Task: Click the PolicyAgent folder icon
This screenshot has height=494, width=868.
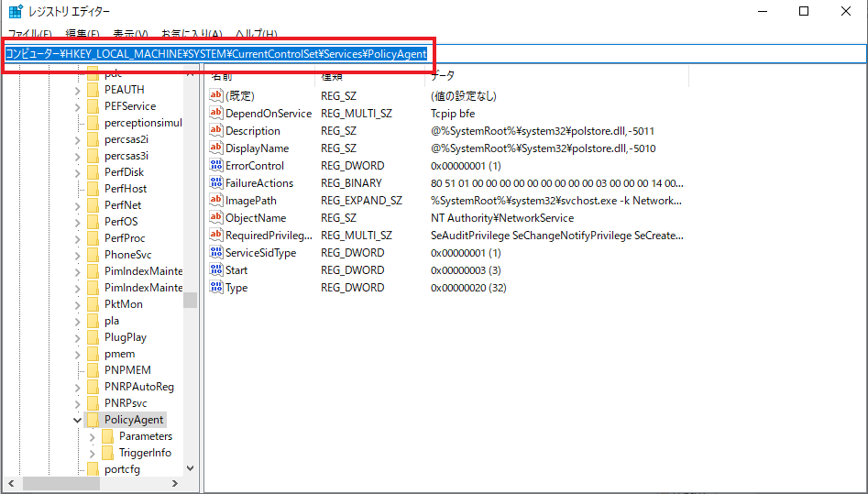Action: pyautogui.click(x=93, y=420)
